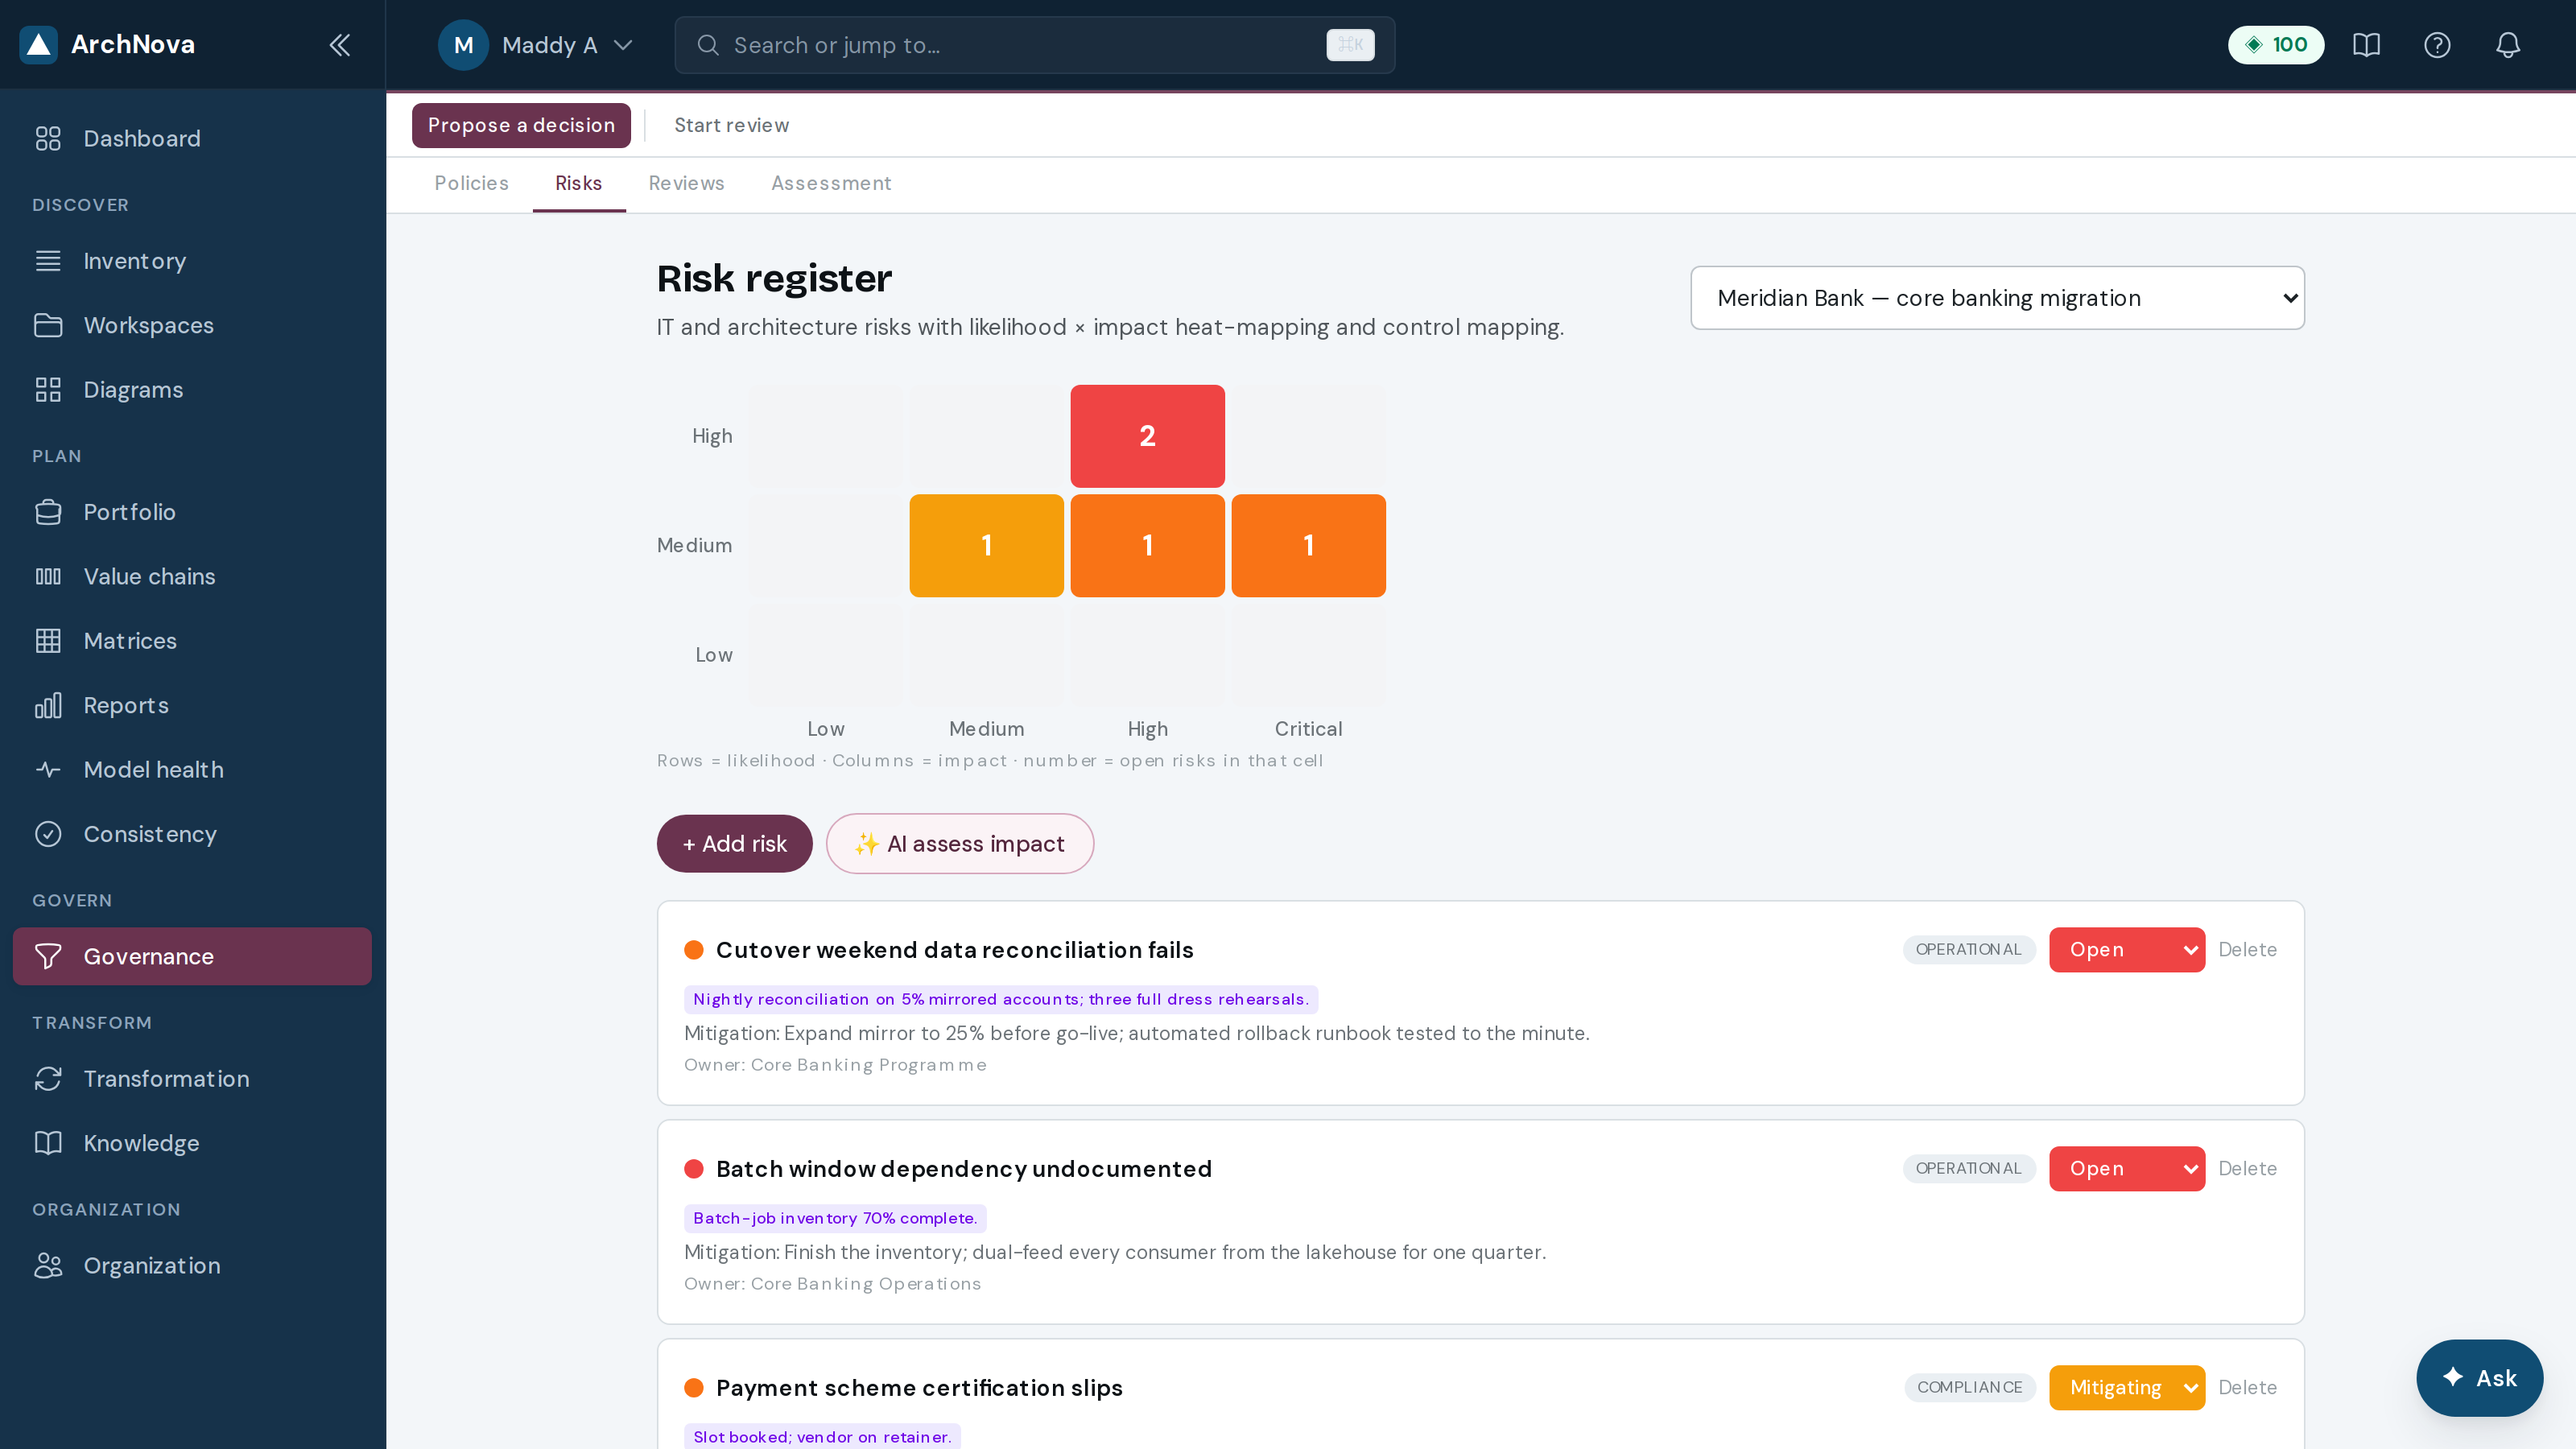Click 'Batch window dependency undocumented' title
The width and height of the screenshot is (2576, 1449).
[x=963, y=1169]
